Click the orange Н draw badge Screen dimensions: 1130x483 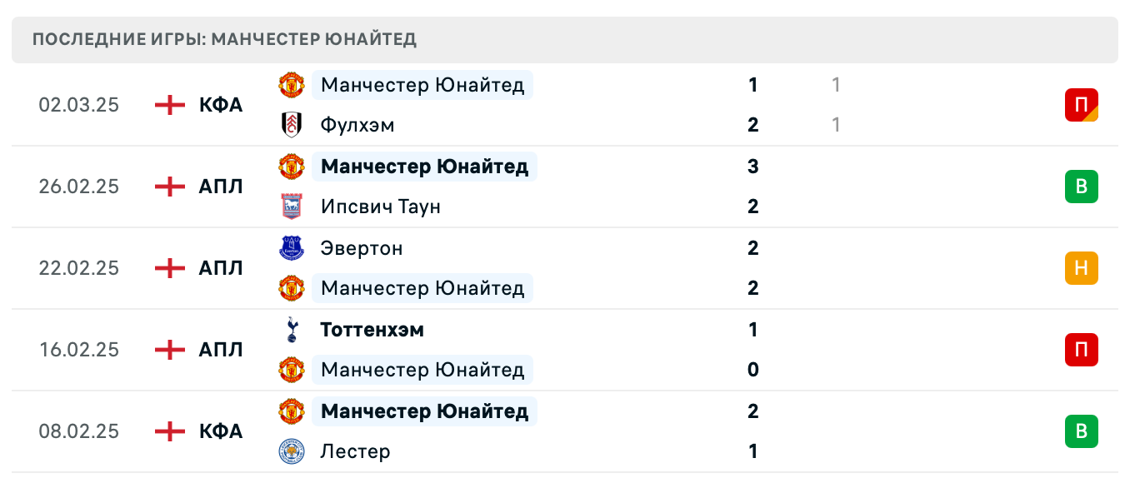click(1081, 268)
